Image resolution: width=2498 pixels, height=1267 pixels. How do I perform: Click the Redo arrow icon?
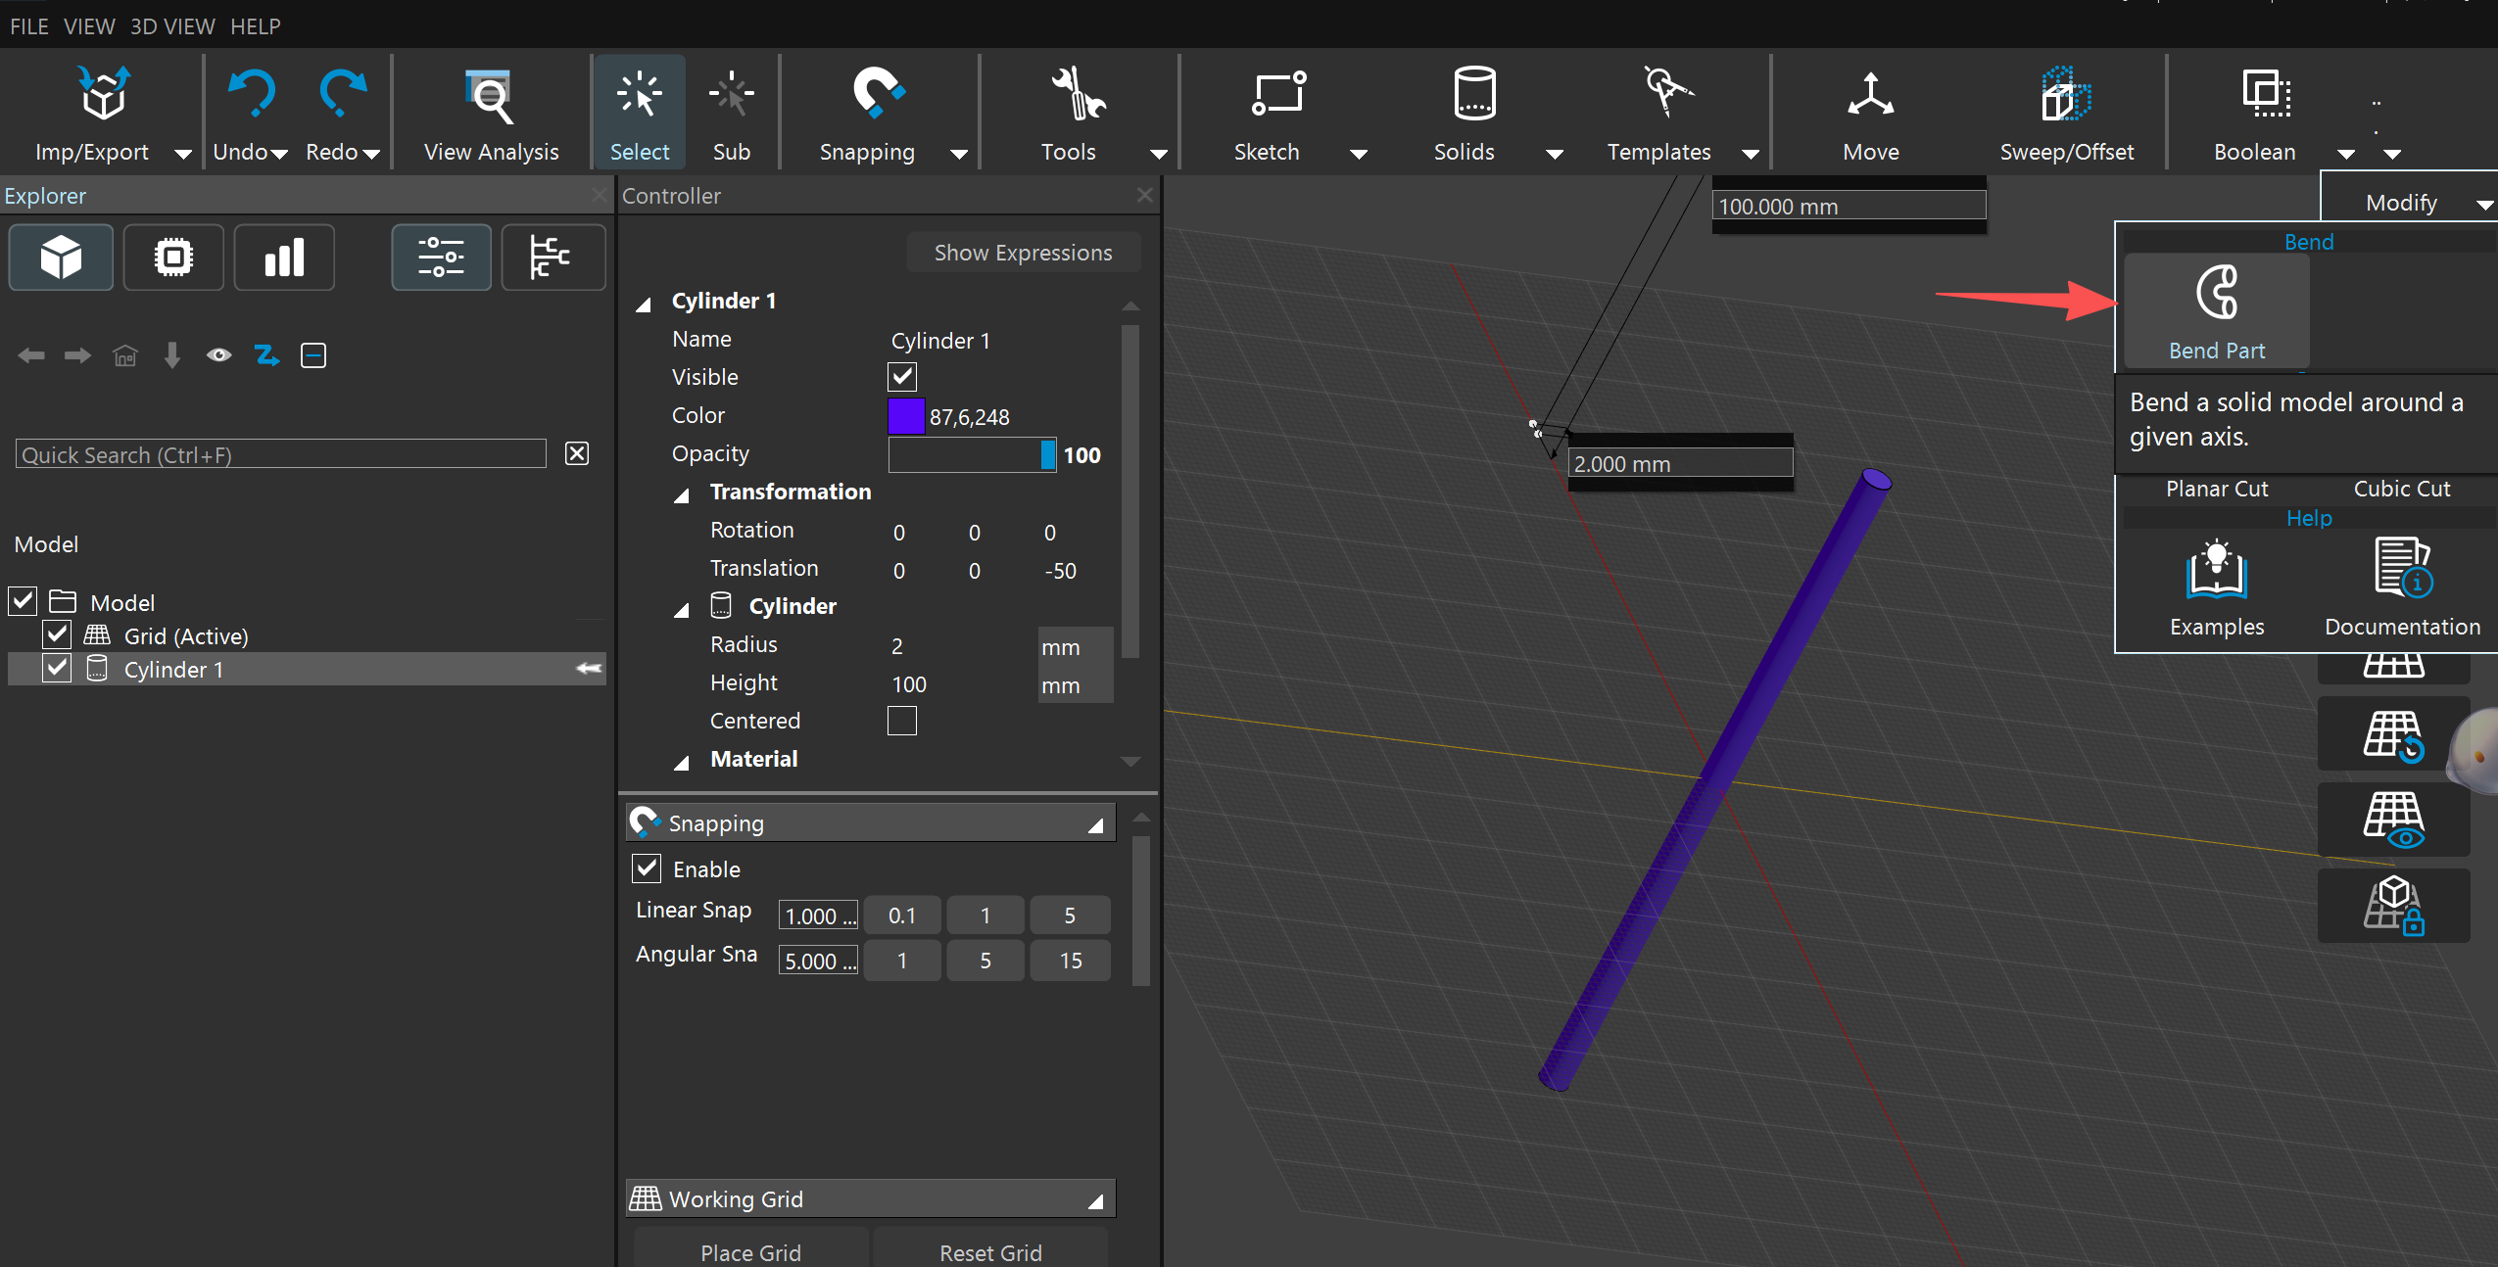[x=343, y=95]
